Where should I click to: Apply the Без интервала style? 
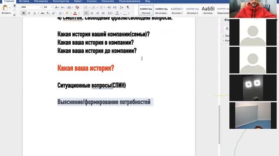(161, 10)
